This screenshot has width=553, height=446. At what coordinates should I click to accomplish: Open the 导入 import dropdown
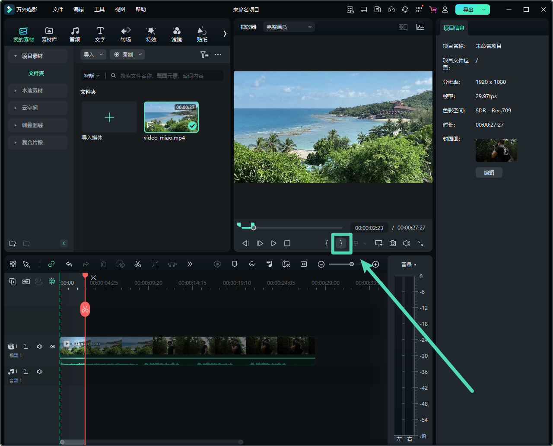pyautogui.click(x=93, y=54)
